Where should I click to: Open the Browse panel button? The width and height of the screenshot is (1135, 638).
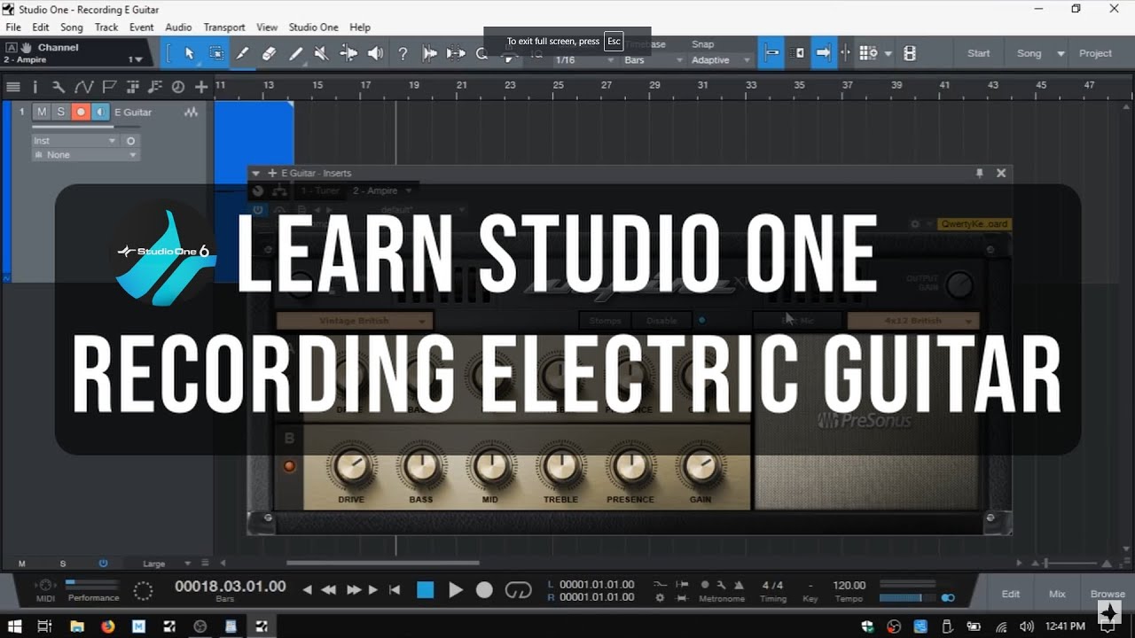[1108, 594]
